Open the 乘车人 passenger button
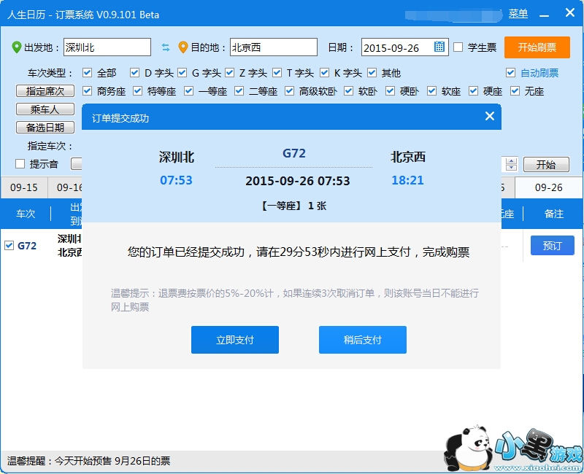Image resolution: width=584 pixels, height=474 pixels. point(45,109)
